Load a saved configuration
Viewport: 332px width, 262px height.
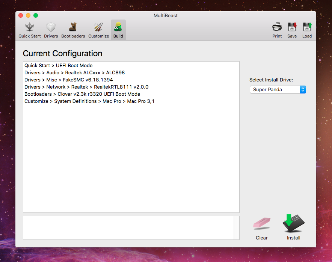(x=307, y=30)
